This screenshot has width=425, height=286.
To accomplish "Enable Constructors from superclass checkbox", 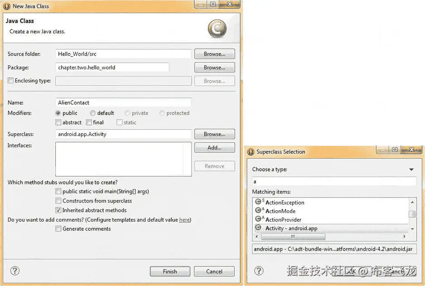I will pos(58,201).
